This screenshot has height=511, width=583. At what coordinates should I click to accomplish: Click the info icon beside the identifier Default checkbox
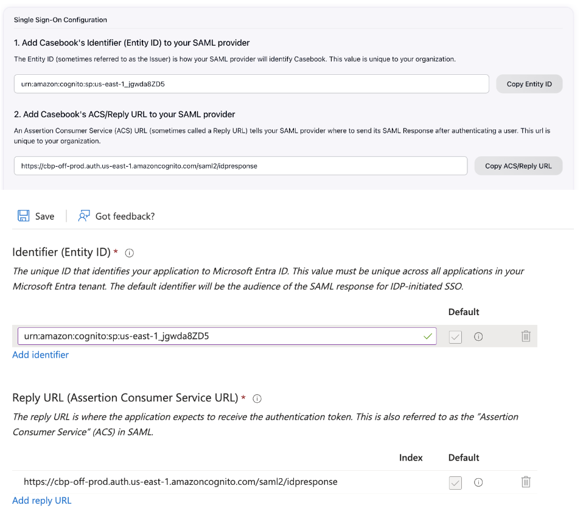click(478, 336)
